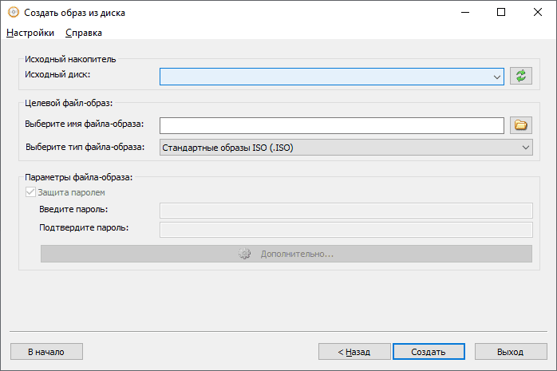Open the Справка menu

pos(84,33)
